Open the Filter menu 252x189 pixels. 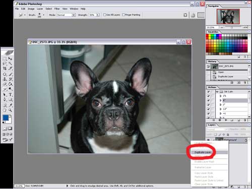(x=57, y=9)
